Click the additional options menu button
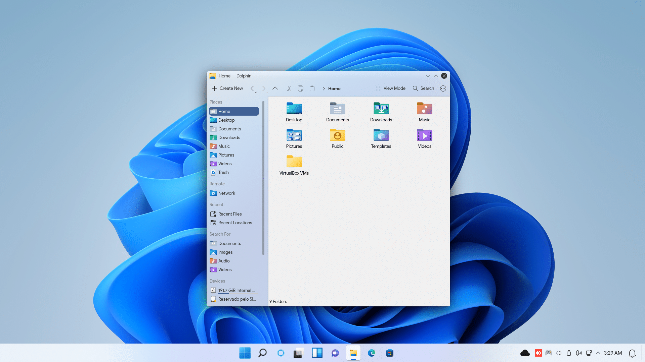Viewport: 645px width, 362px height. click(x=442, y=88)
